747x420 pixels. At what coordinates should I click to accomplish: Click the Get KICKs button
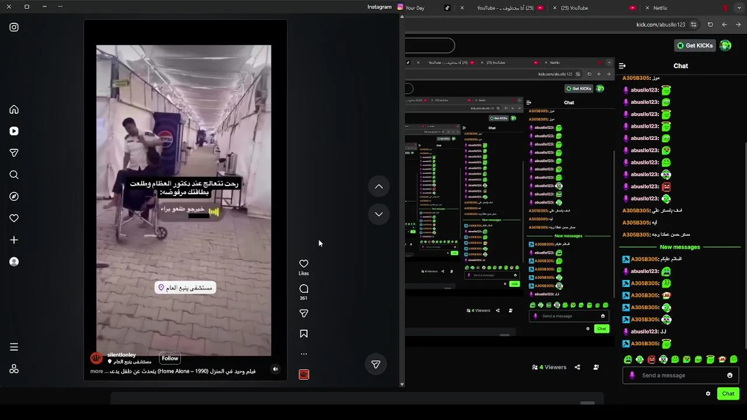coord(694,45)
